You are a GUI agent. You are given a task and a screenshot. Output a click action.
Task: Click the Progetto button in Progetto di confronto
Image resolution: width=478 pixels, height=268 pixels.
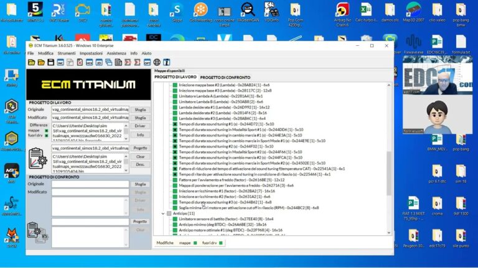click(x=140, y=221)
